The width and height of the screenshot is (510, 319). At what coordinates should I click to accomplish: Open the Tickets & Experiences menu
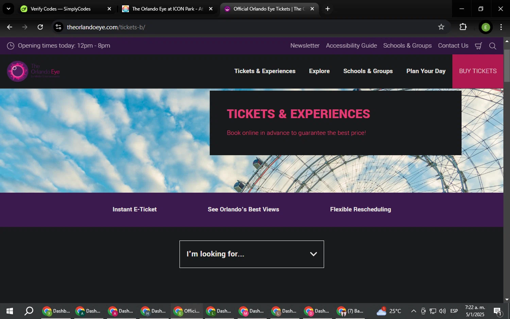tap(265, 71)
